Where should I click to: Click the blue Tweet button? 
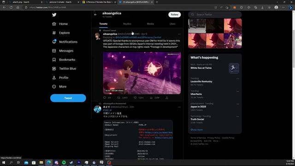coord(68,98)
